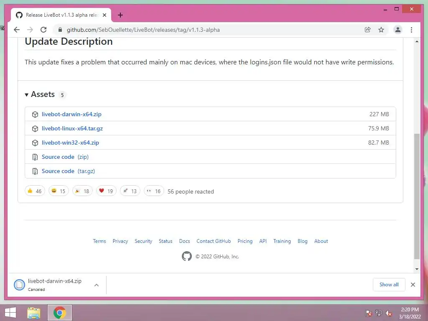
Task: Bookmark this page with the star icon
Action: pyautogui.click(x=381, y=30)
